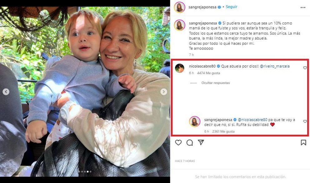Click the carousel pagination dots
This screenshot has height=183, width=310.
click(x=85, y=171)
